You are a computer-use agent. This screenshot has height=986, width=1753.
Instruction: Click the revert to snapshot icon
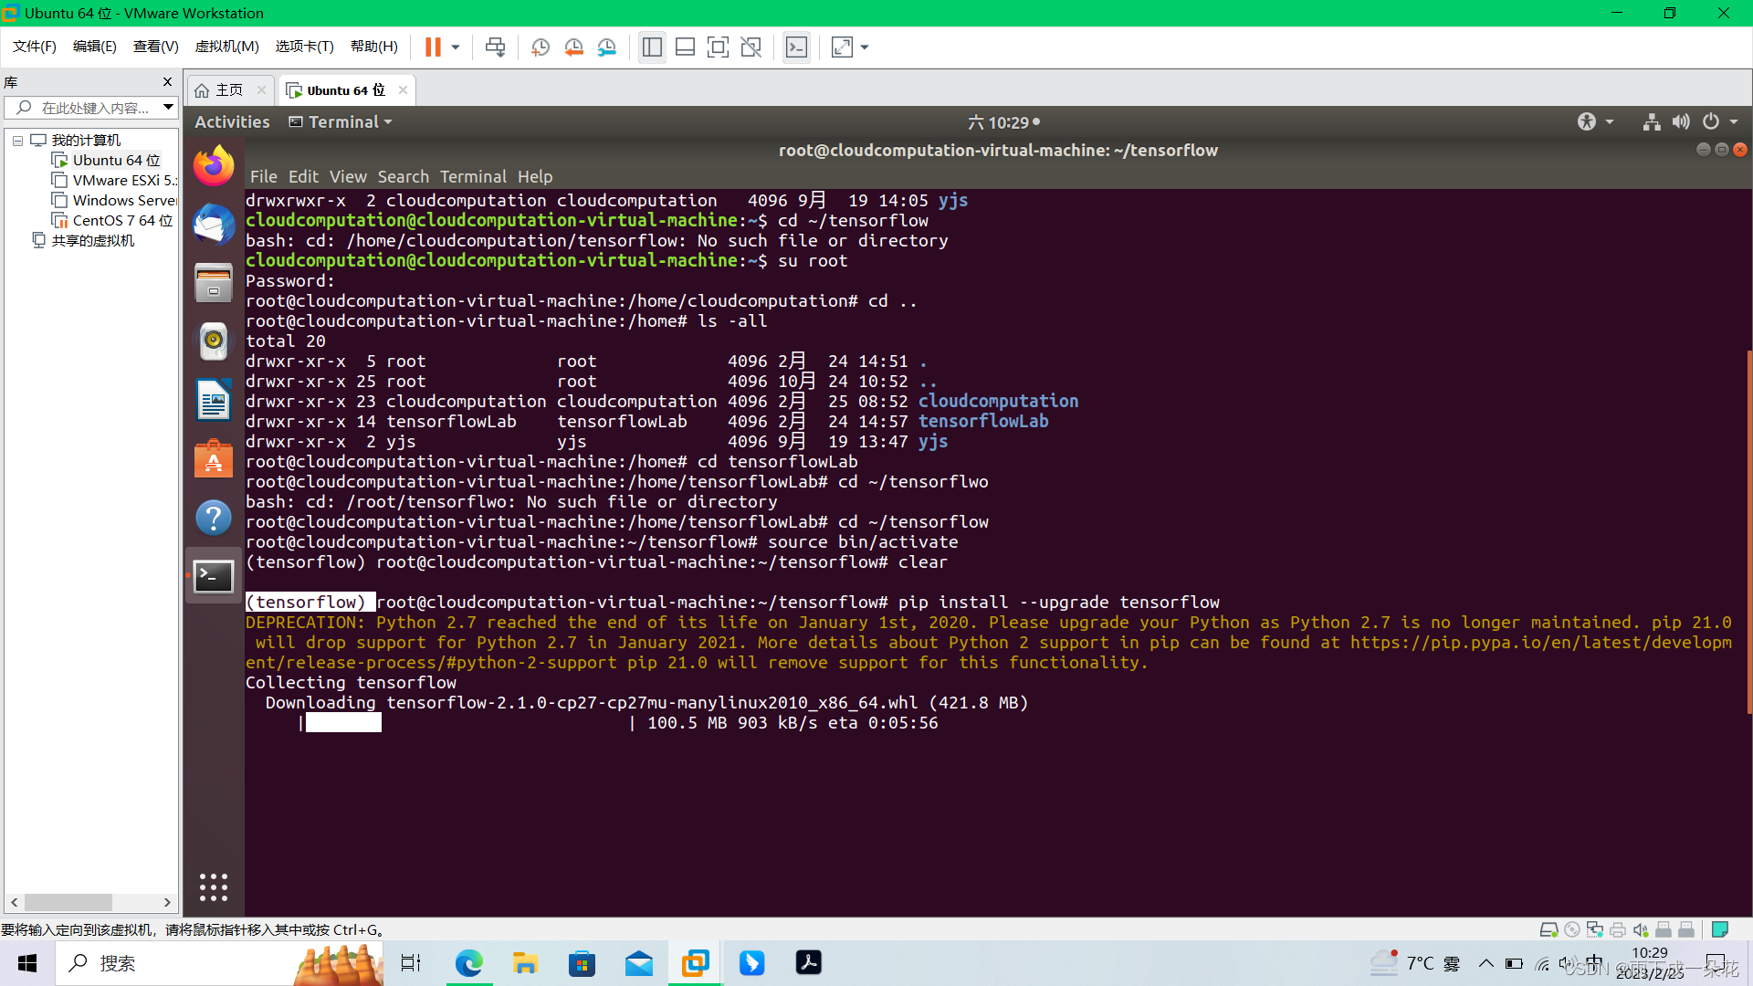[x=573, y=47]
